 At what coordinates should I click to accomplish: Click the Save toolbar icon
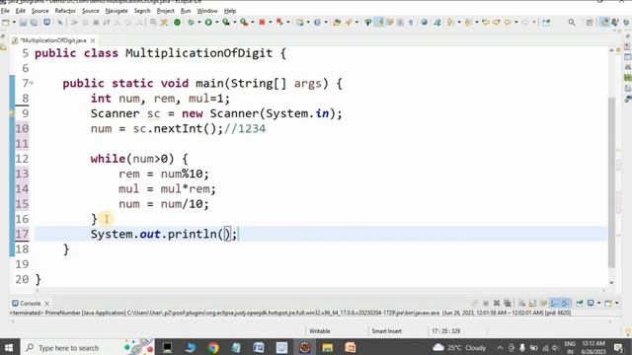click(x=23, y=23)
